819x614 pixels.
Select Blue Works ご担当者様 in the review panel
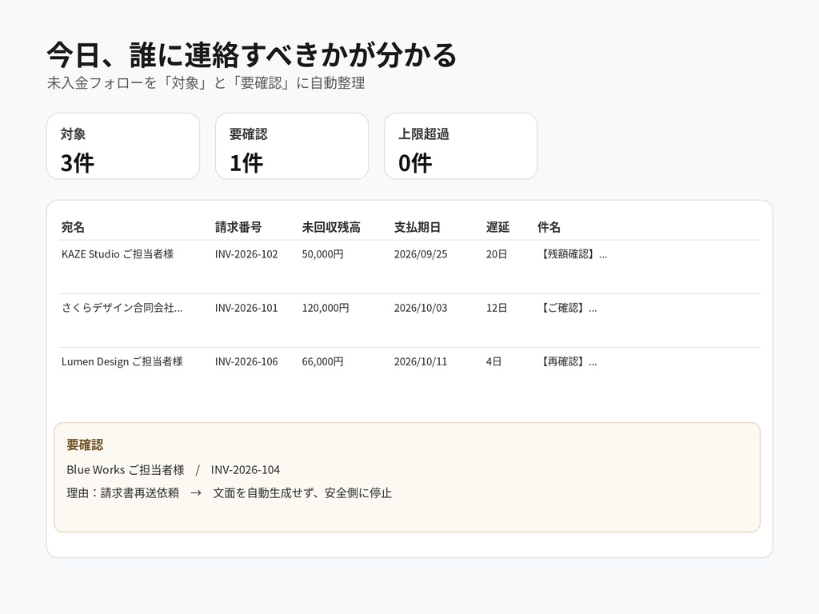click(x=126, y=470)
